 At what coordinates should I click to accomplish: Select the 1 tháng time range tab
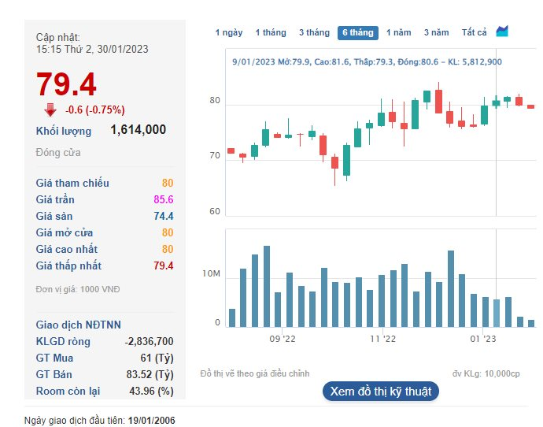pyautogui.click(x=271, y=32)
